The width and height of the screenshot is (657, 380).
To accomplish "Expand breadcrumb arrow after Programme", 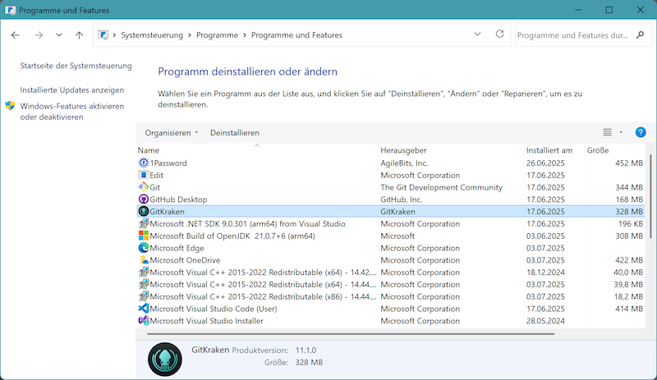I will 245,35.
